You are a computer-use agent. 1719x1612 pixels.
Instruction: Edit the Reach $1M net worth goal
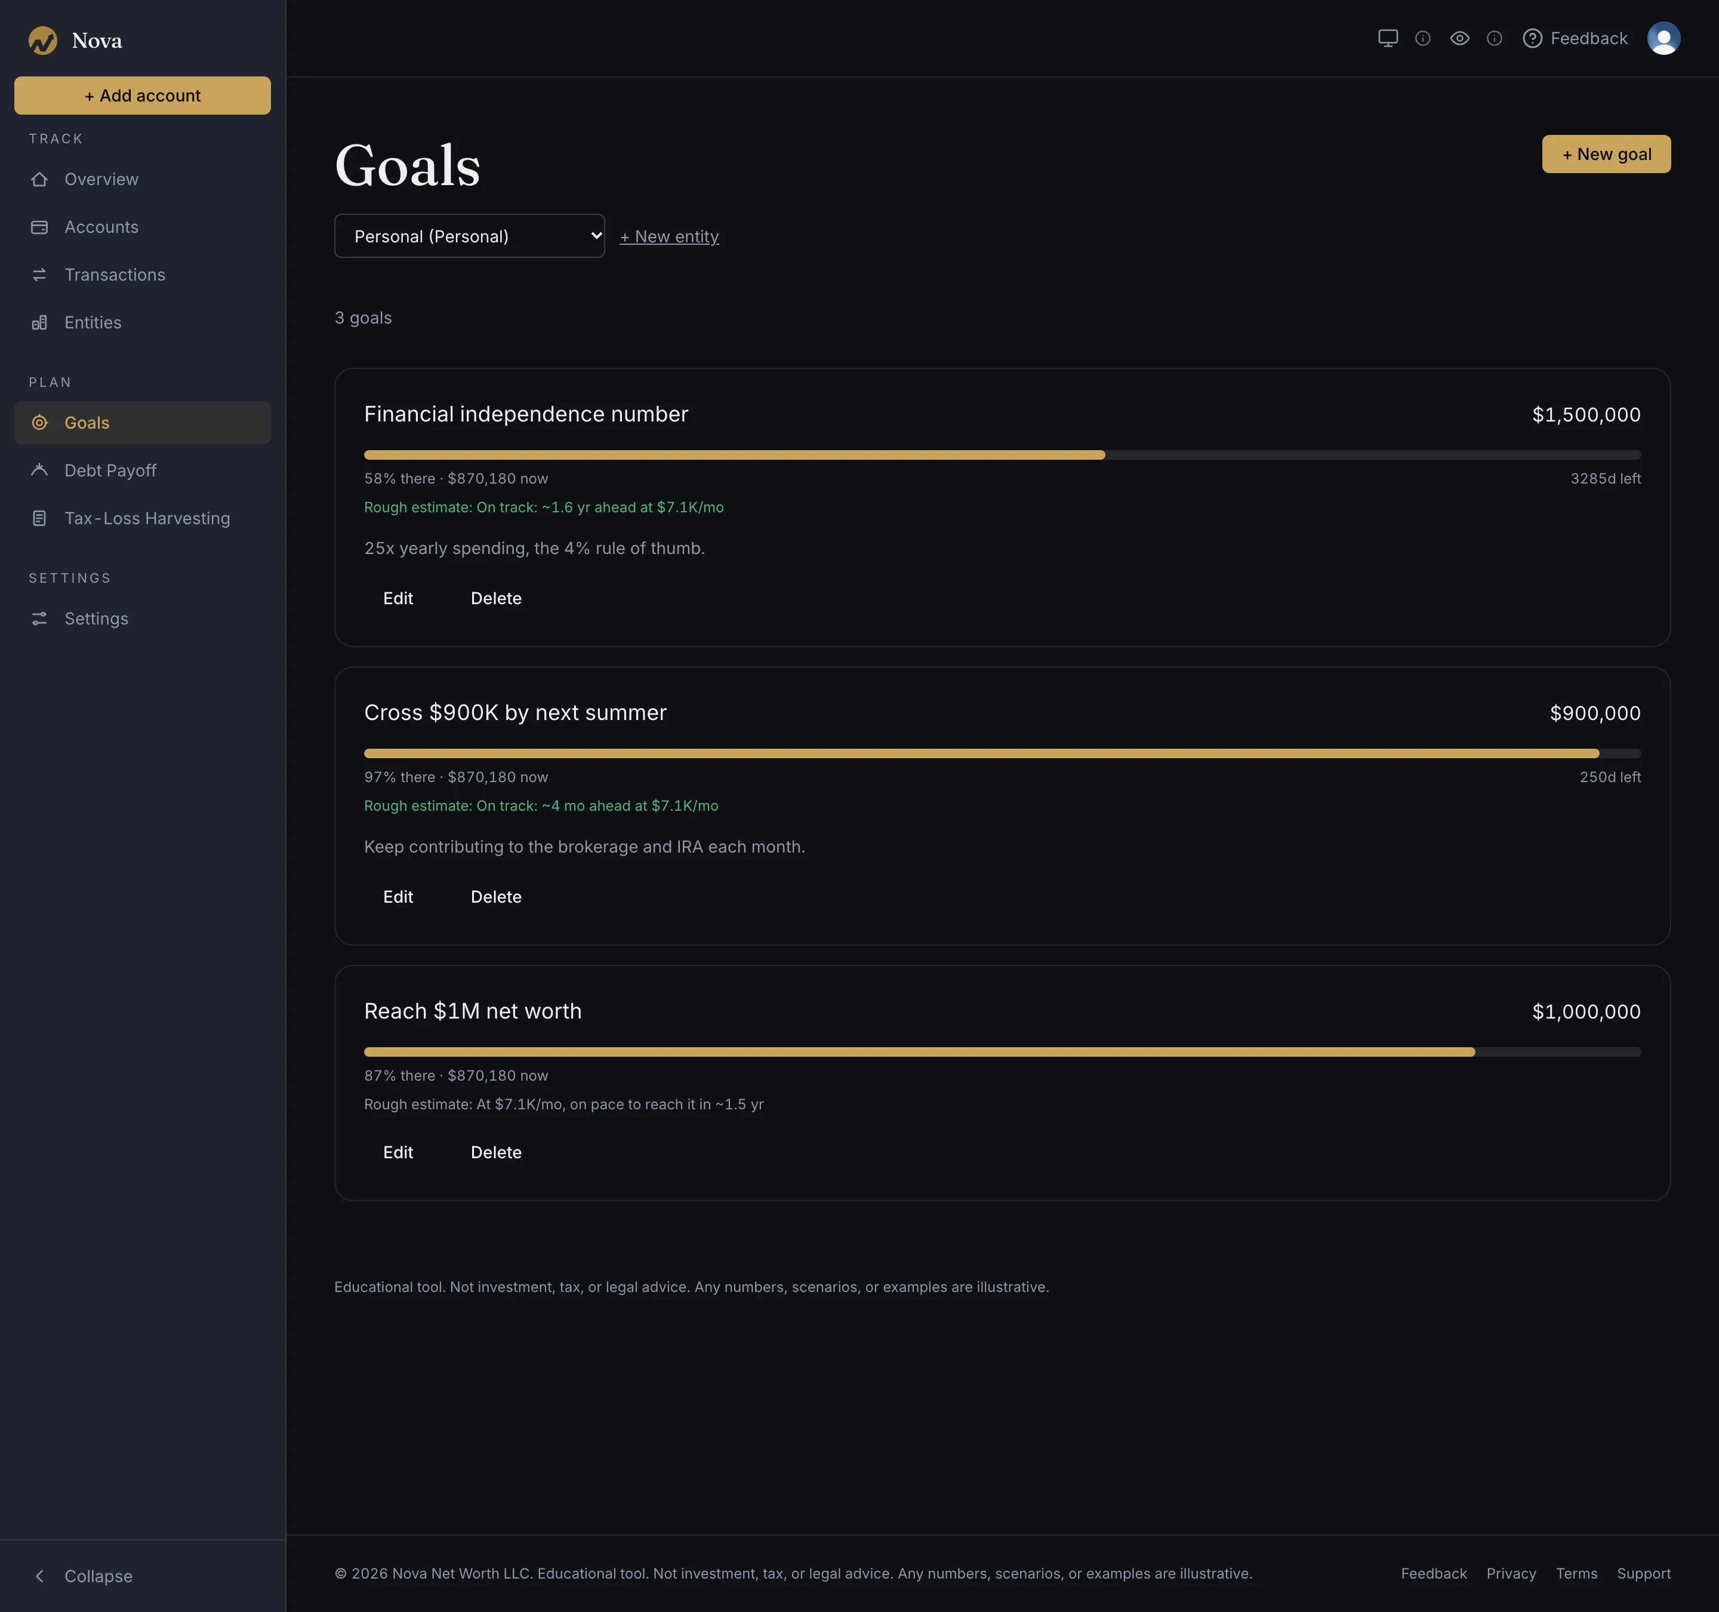(398, 1152)
